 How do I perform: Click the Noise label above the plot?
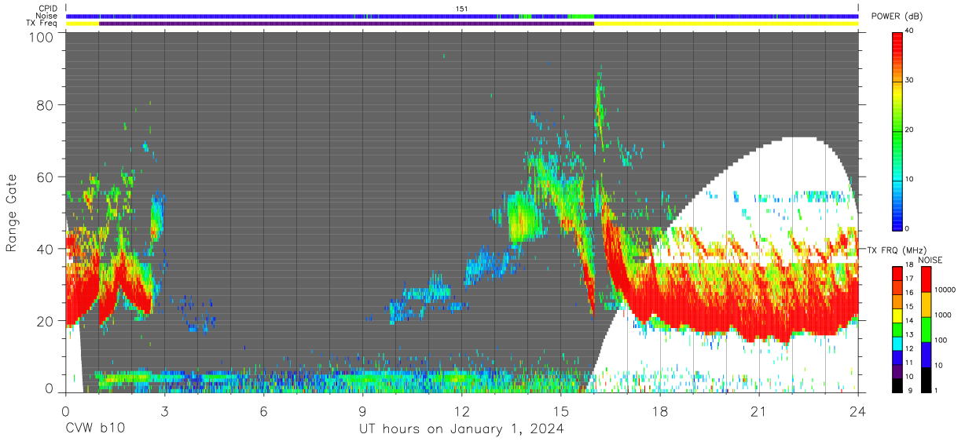coord(48,16)
